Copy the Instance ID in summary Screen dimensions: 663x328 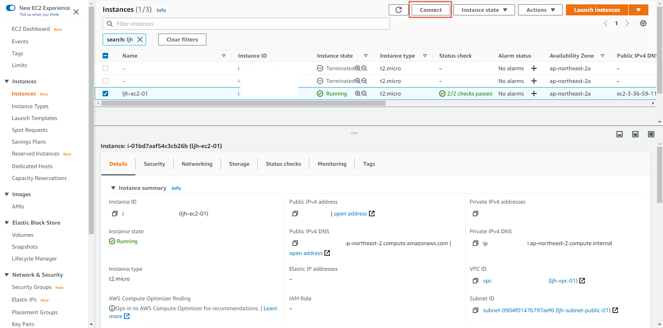115,214
